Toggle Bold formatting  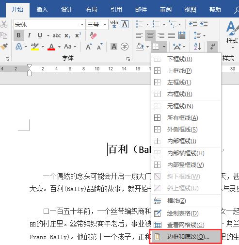click(x=19, y=35)
